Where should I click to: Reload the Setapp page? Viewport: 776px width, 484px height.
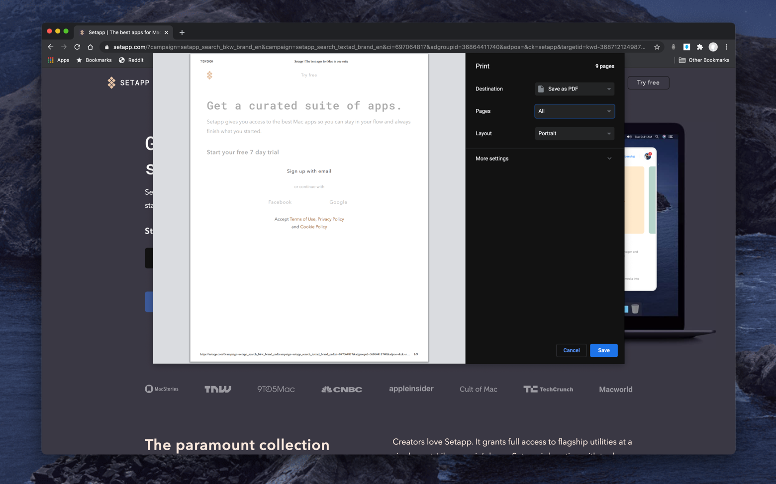(x=77, y=47)
